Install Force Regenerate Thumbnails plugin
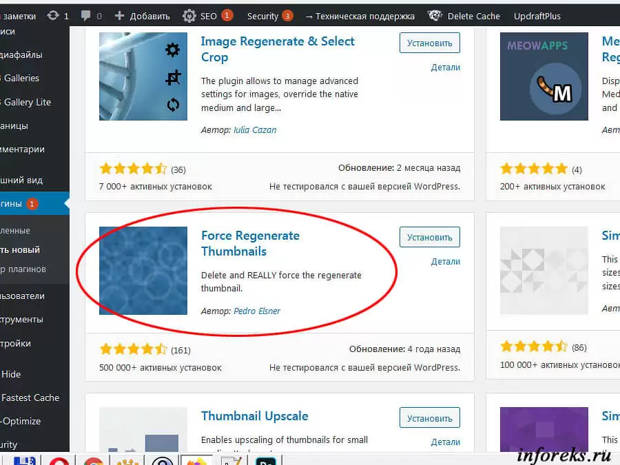The height and width of the screenshot is (465, 620). pos(429,237)
